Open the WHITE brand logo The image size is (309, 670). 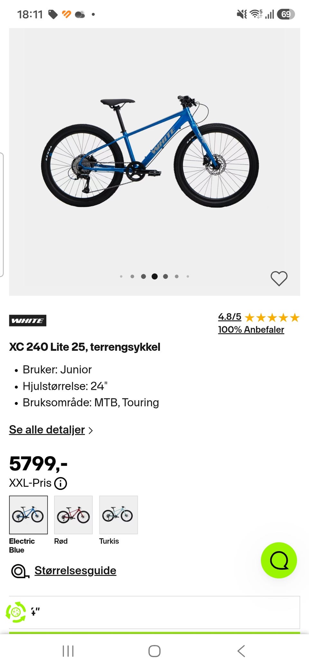(x=28, y=321)
